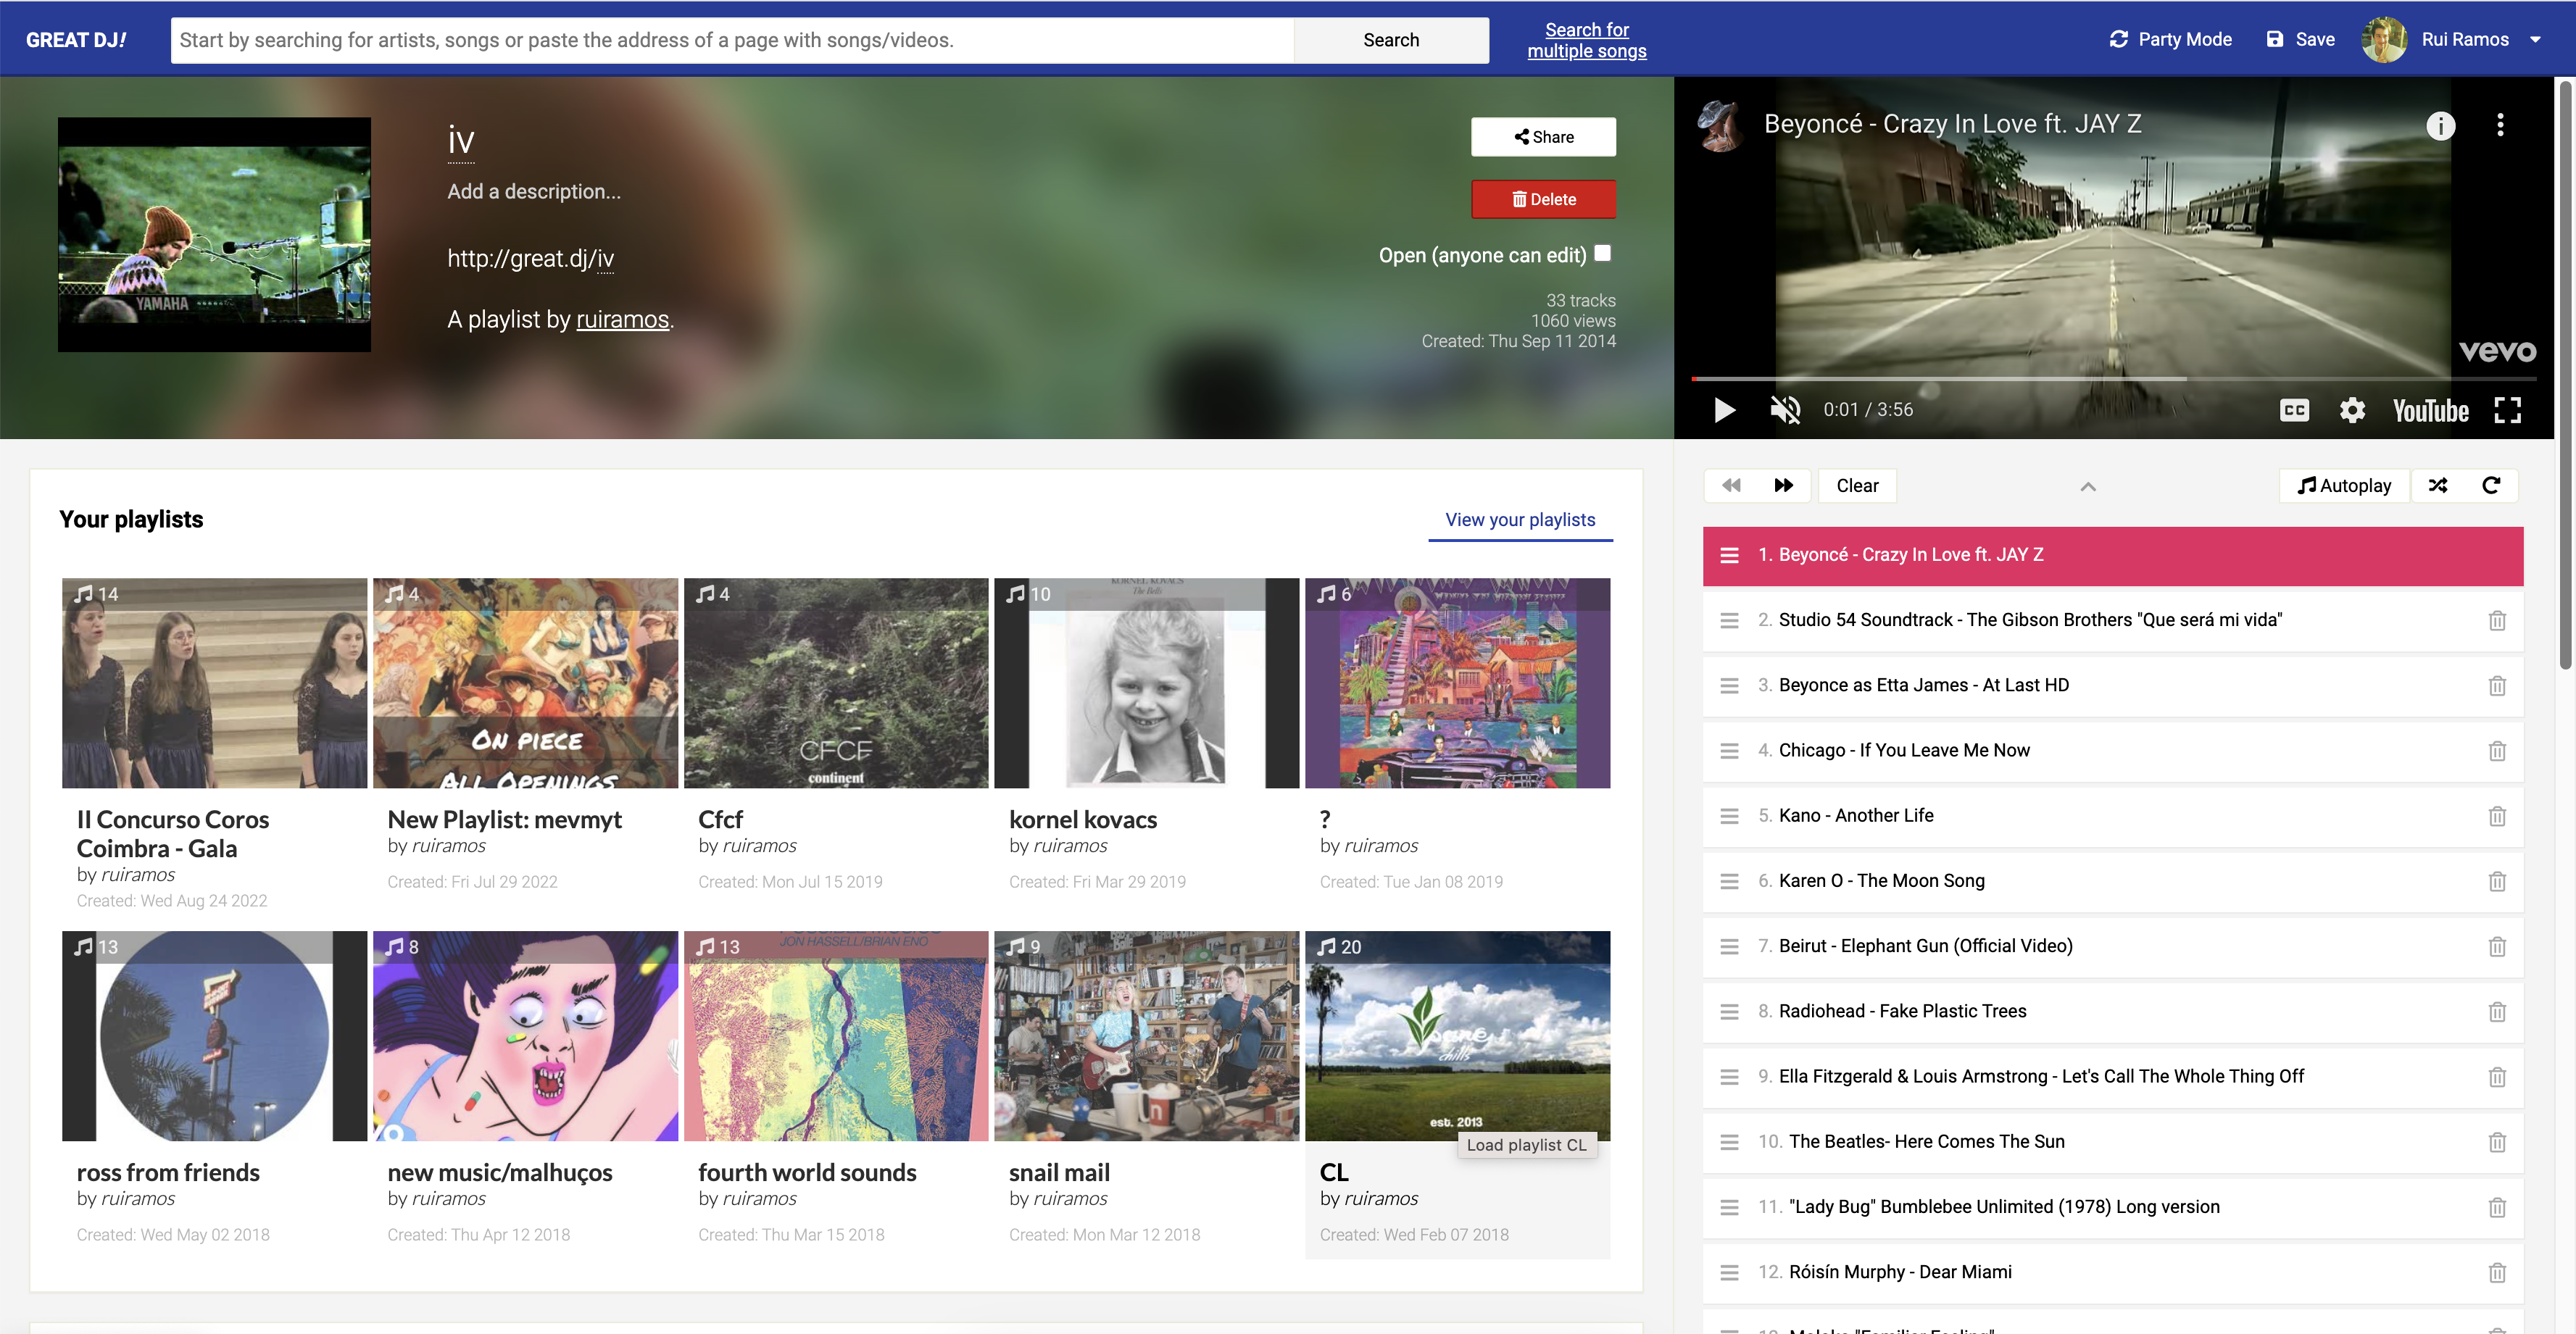
Task: Toggle Autoplay mode
Action: pyautogui.click(x=2344, y=486)
